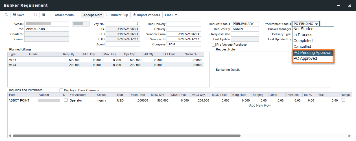Open the Email dropdown menu

[x=171, y=15]
